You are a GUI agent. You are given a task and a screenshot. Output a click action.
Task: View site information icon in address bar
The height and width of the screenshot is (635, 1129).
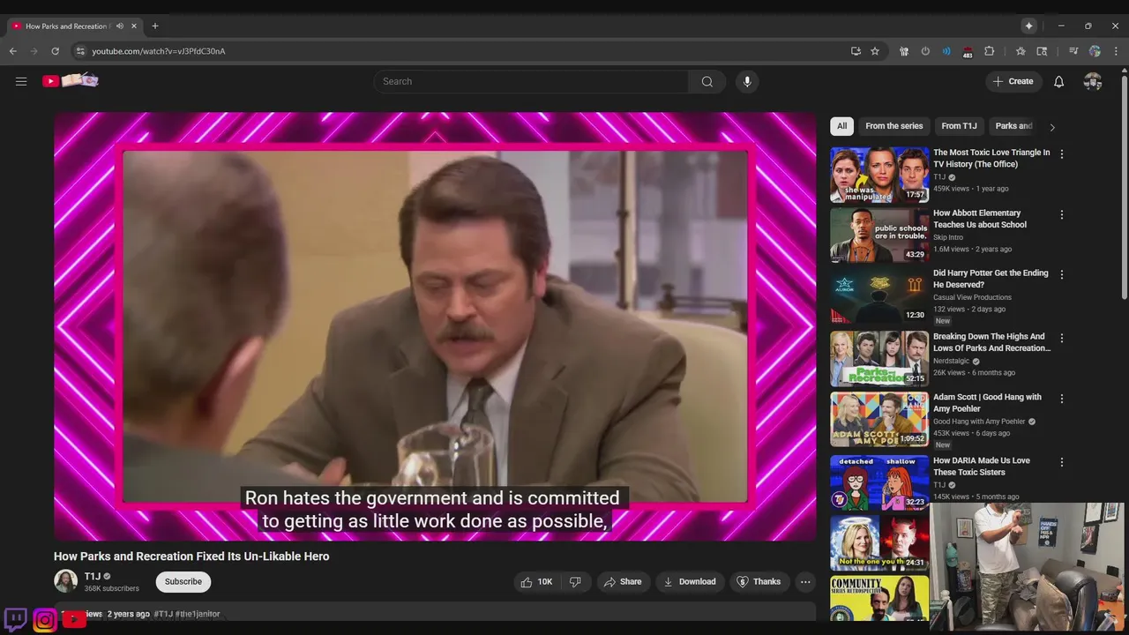point(80,51)
